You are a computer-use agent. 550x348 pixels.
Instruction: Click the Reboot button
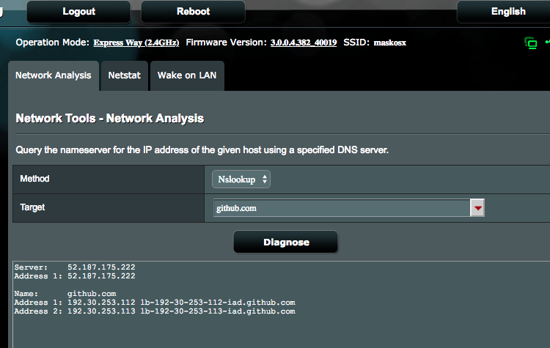tap(193, 12)
